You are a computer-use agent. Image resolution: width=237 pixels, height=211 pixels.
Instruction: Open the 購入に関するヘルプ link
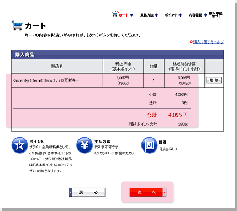[208, 42]
